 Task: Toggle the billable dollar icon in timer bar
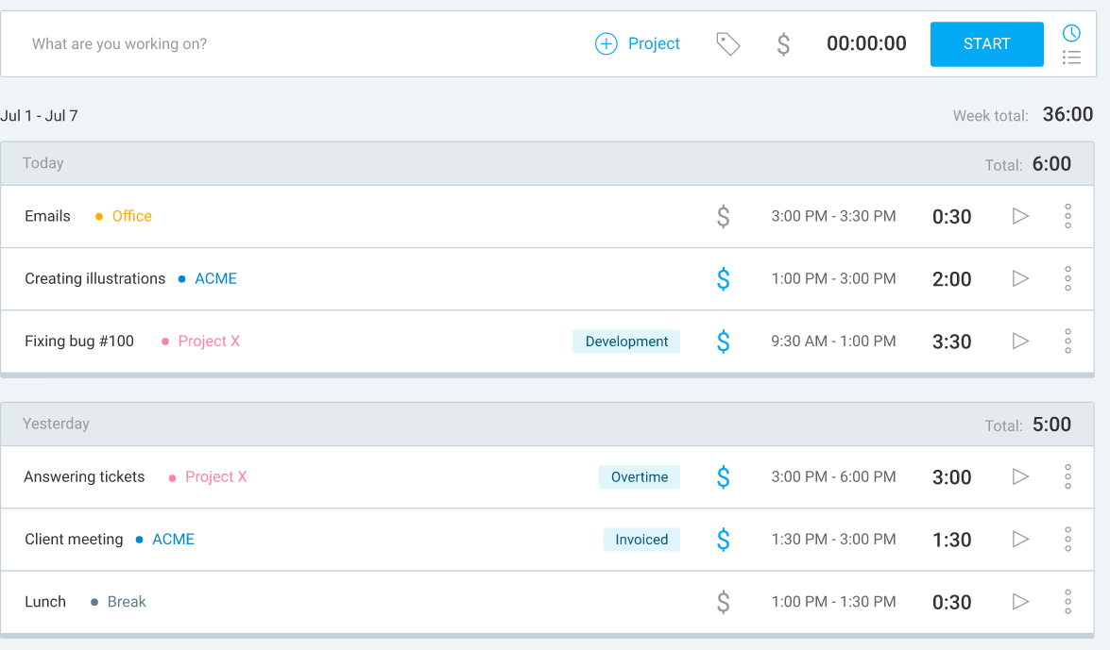783,43
